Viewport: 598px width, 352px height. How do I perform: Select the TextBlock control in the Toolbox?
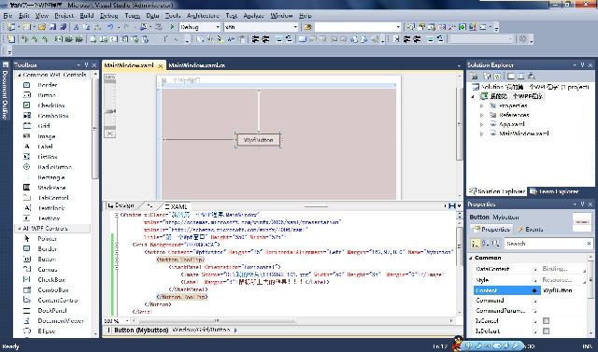(x=51, y=208)
